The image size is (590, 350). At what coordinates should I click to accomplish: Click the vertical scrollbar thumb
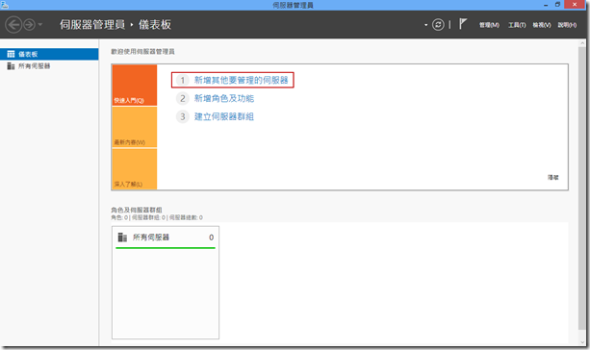point(582,187)
